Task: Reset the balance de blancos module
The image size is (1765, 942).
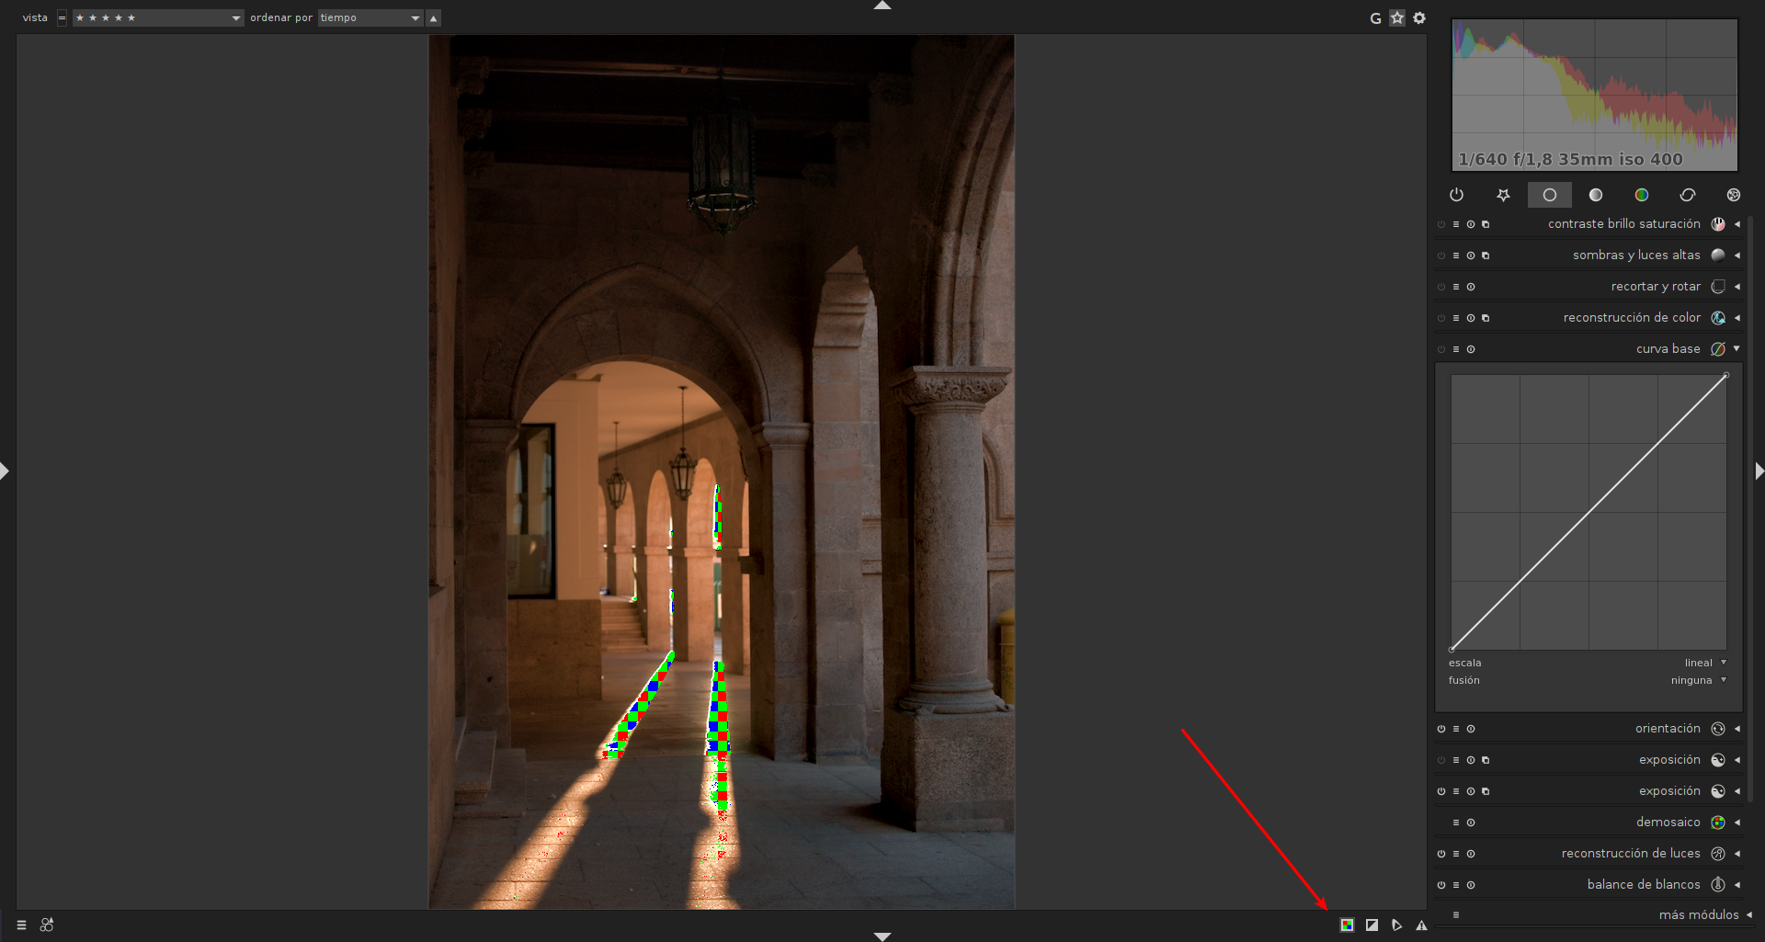Action: [1471, 885]
